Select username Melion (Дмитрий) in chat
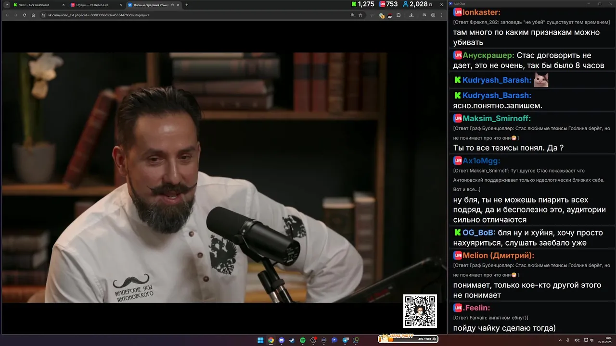The image size is (616, 346). (x=499, y=256)
